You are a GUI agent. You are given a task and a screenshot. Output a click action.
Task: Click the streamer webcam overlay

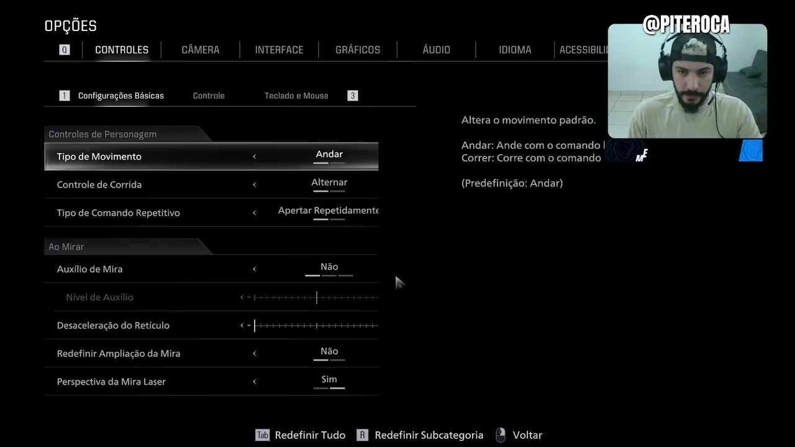[688, 81]
